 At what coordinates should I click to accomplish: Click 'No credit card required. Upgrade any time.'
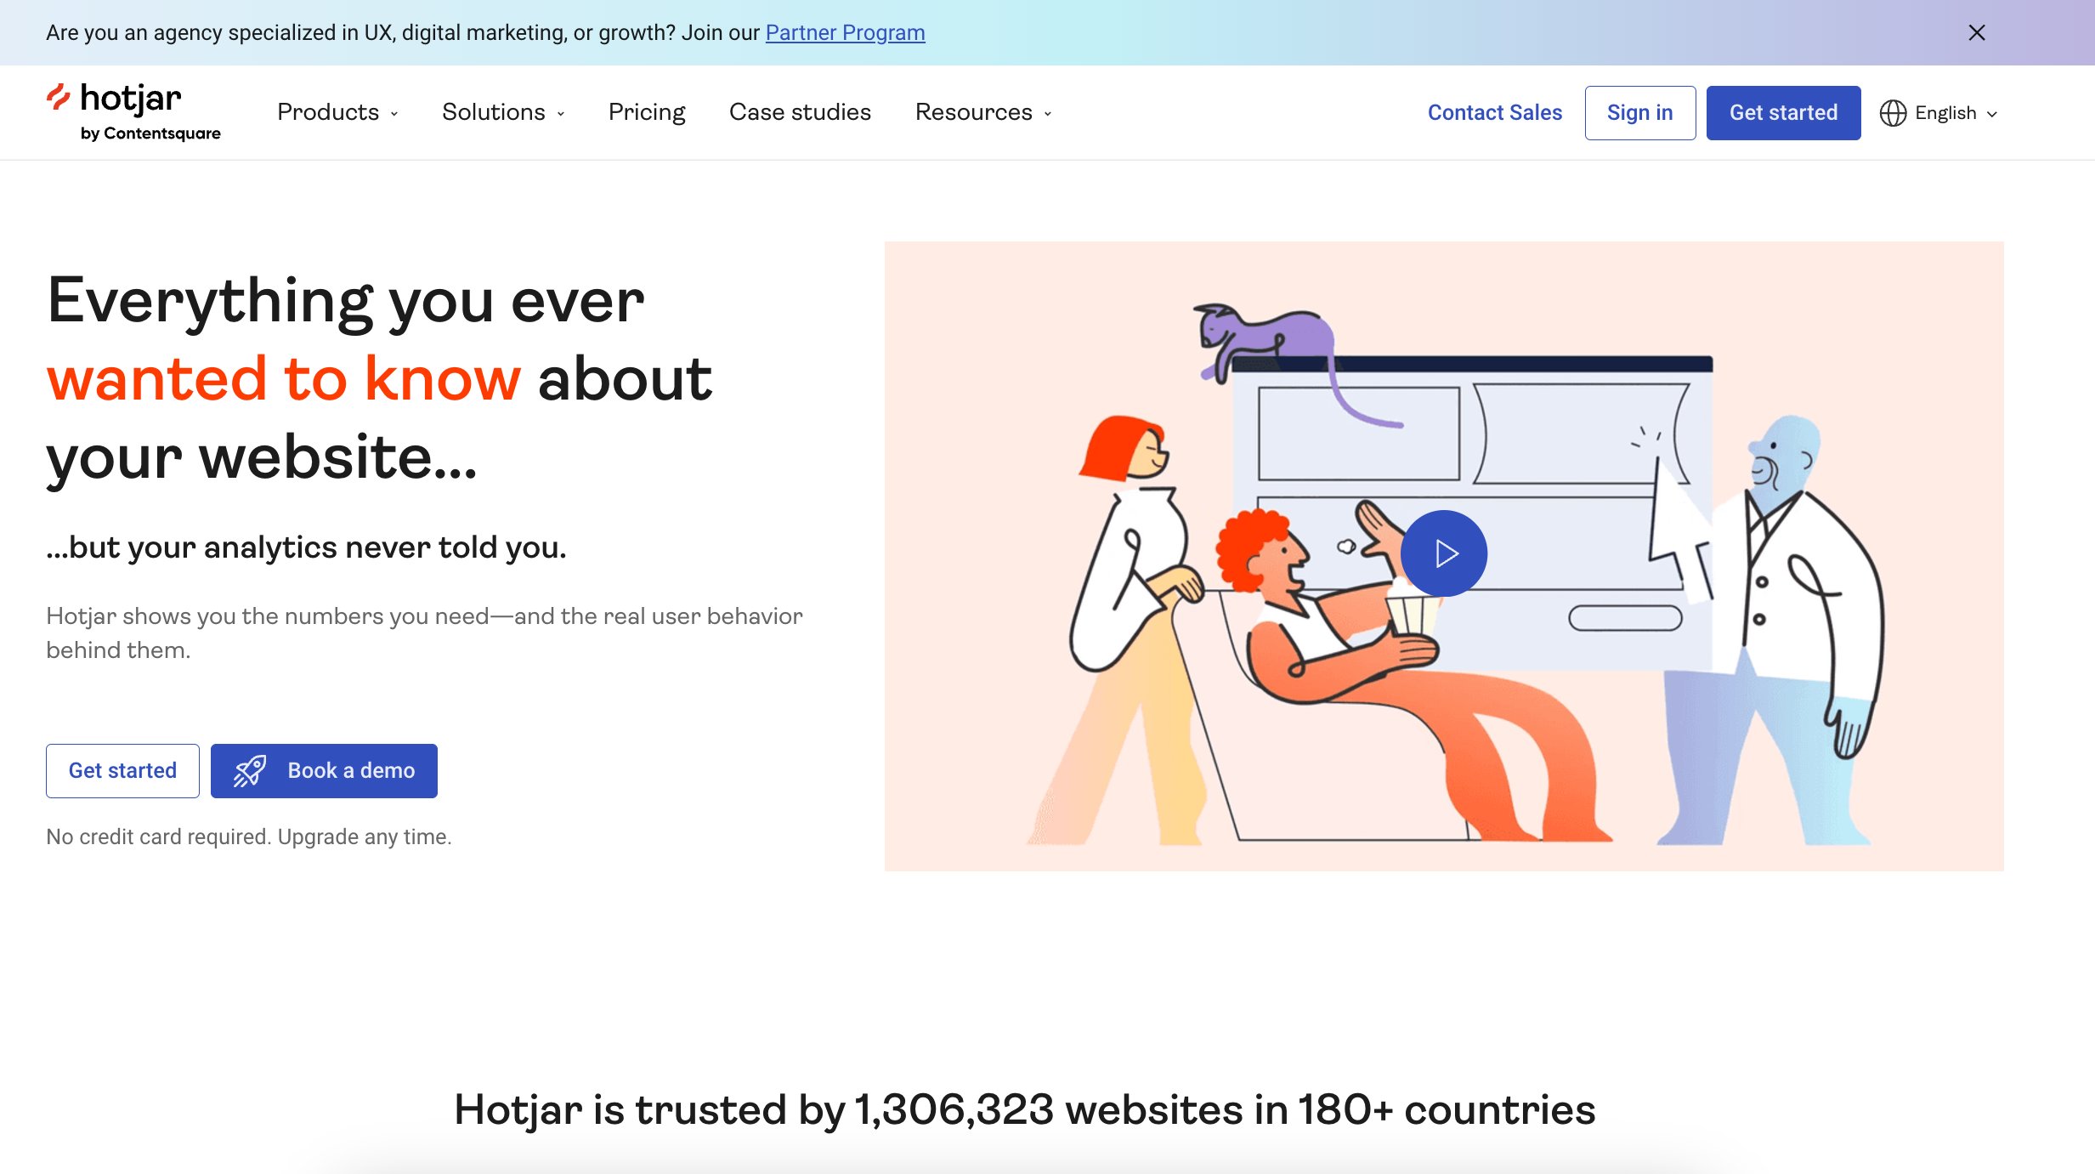(x=249, y=837)
